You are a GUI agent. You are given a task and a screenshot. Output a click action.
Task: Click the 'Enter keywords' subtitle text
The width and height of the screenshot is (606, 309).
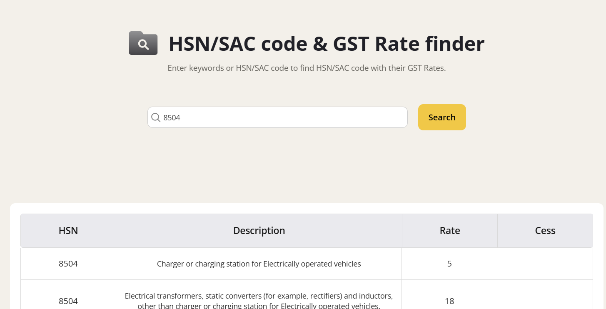point(307,68)
